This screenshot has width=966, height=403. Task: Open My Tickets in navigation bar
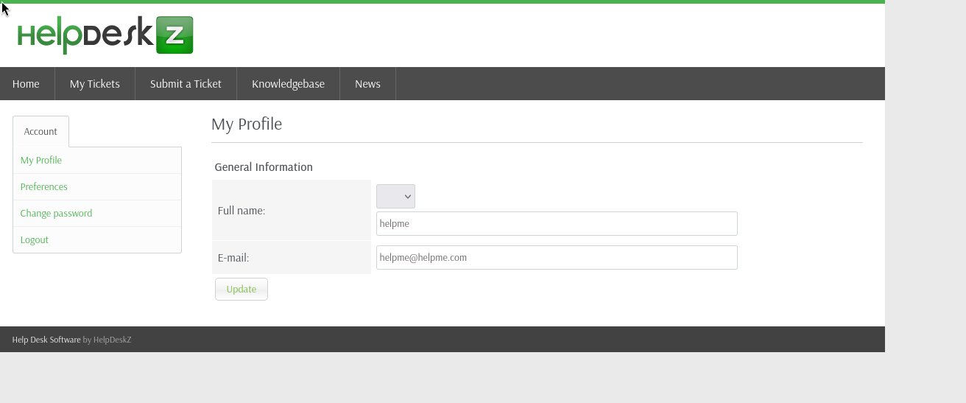[94, 84]
